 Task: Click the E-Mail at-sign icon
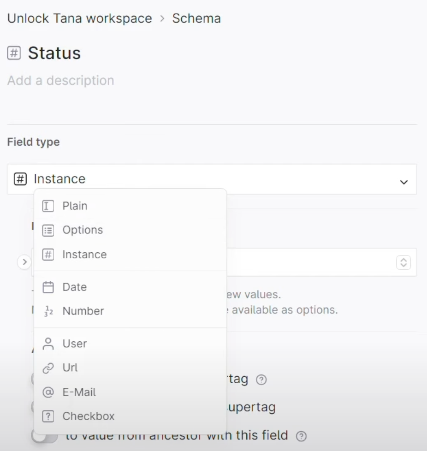tap(48, 392)
